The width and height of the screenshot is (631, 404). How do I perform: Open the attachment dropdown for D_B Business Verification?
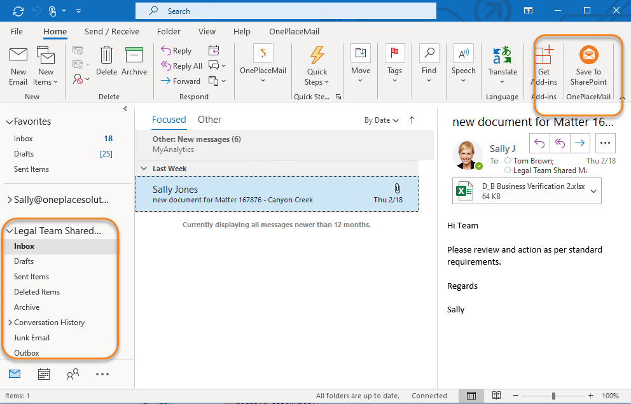point(593,191)
